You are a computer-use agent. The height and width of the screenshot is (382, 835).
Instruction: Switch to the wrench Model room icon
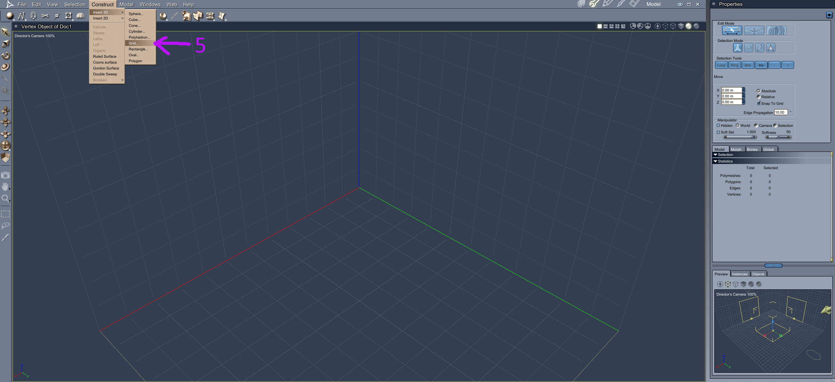[594, 4]
